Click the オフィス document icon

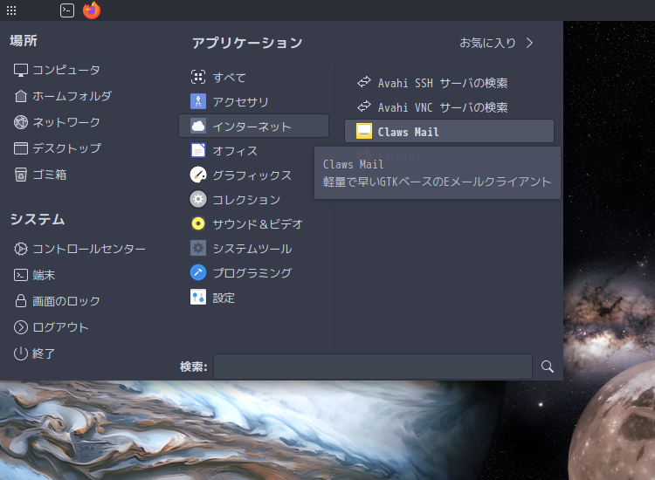click(x=198, y=150)
